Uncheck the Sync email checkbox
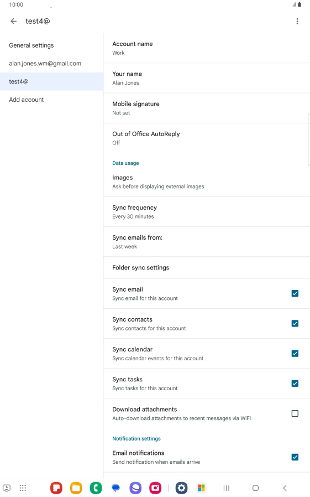Viewport: 310px width, 497px height. click(x=295, y=293)
